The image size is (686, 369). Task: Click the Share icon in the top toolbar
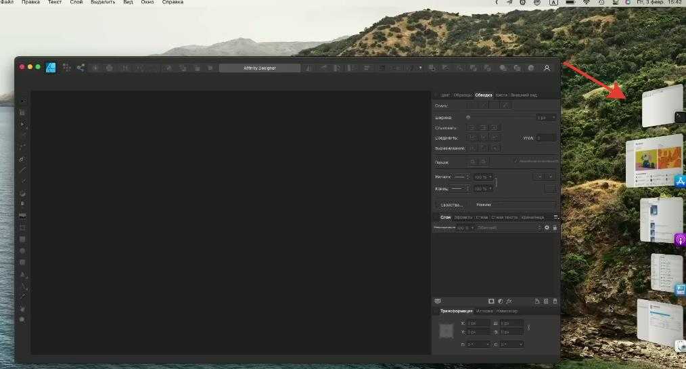coord(81,68)
